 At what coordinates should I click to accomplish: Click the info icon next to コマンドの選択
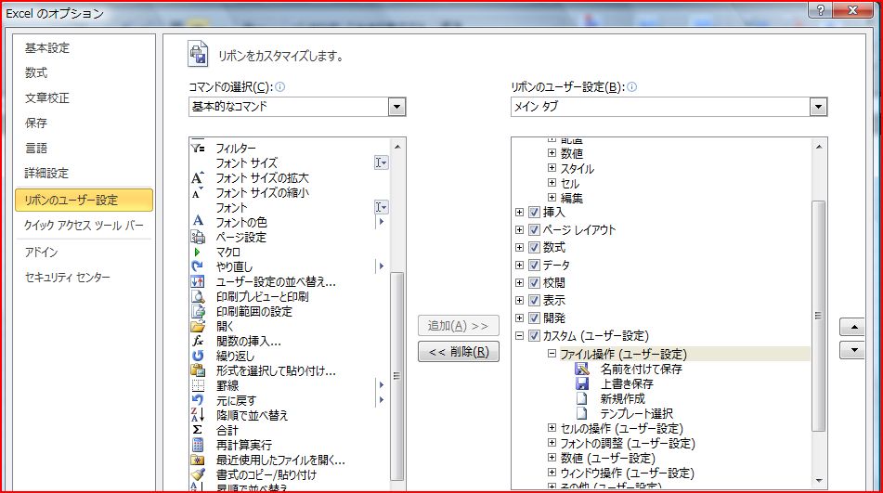coord(279,86)
